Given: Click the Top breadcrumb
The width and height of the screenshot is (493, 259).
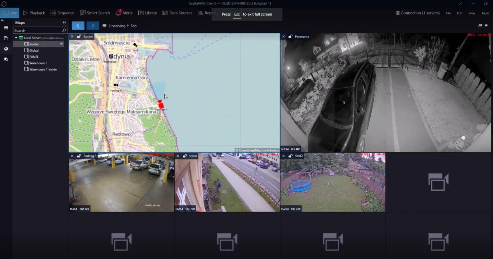Looking at the screenshot, I should [134, 26].
